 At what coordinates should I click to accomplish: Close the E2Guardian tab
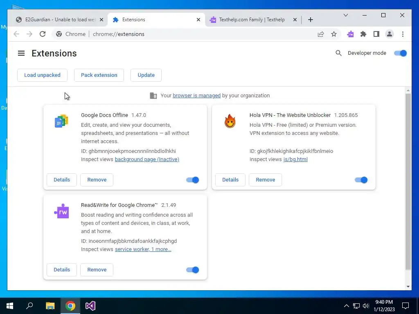tap(101, 20)
